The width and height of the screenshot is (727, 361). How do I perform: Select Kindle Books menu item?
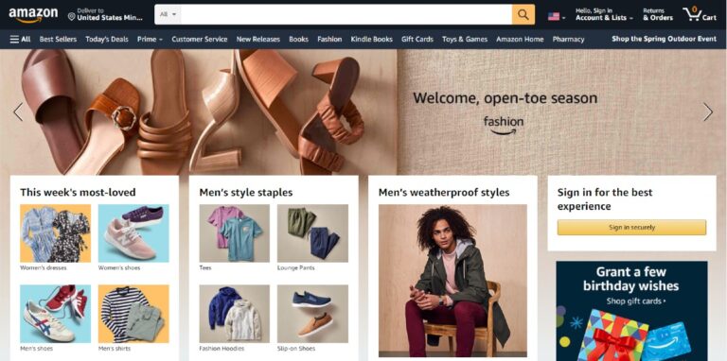click(x=371, y=40)
